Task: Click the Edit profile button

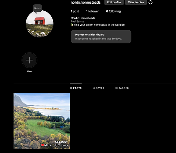Action: click(x=114, y=2)
